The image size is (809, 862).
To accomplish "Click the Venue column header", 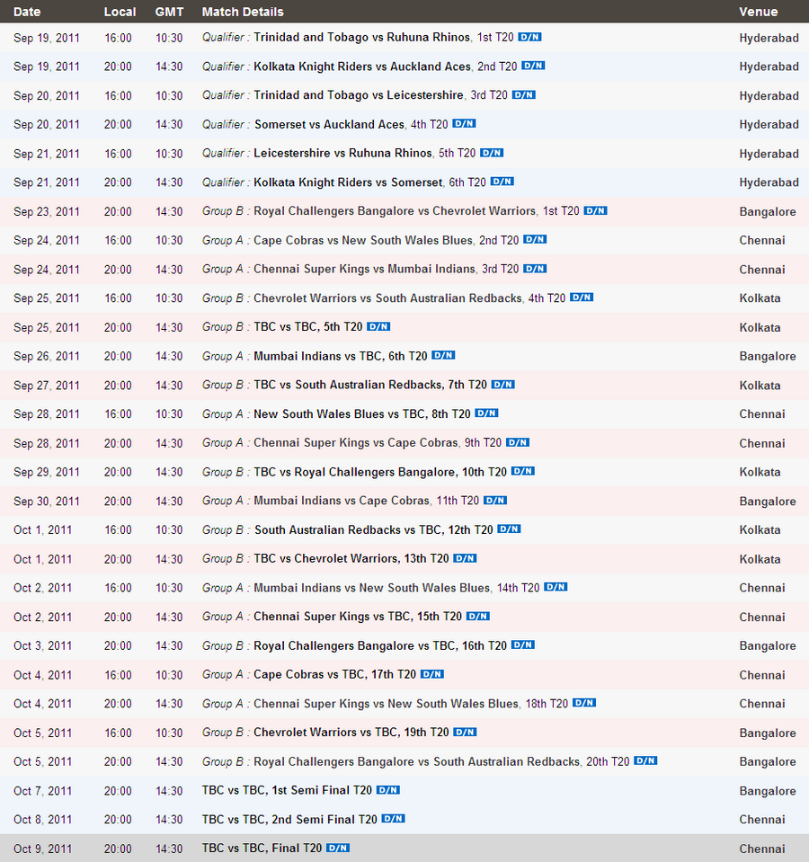I will coord(759,12).
